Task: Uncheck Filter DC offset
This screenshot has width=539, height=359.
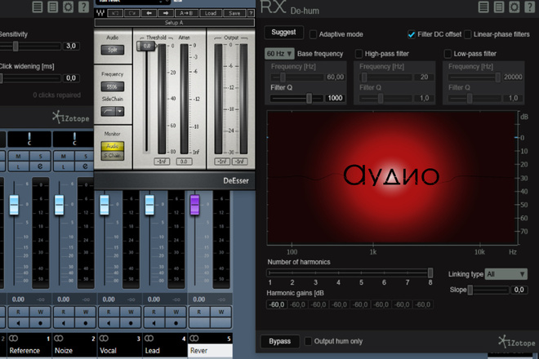Action: coord(411,34)
